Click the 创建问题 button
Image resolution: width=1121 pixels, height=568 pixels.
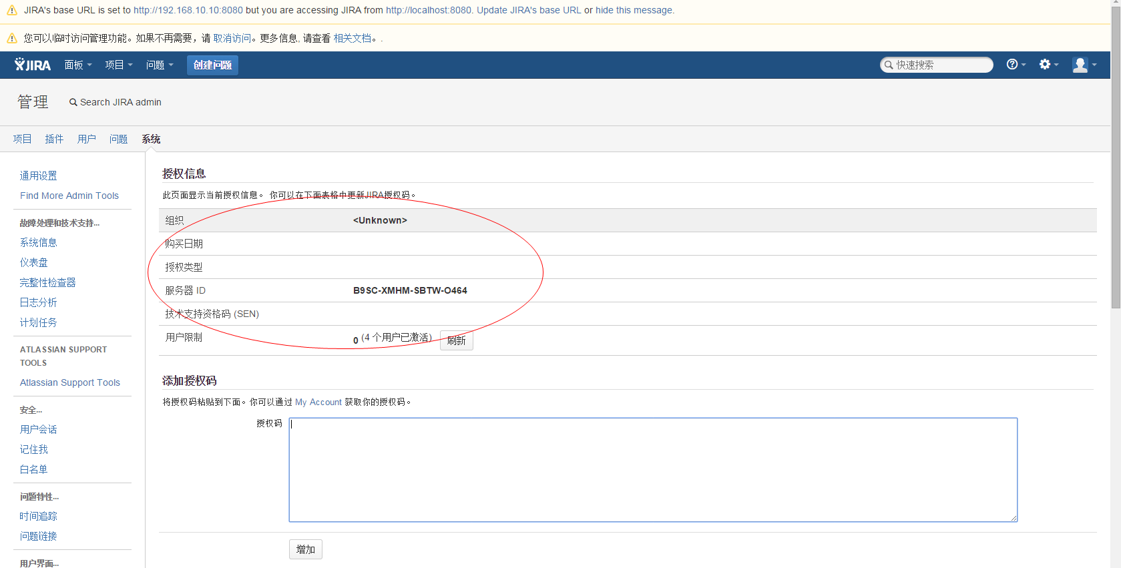point(212,65)
